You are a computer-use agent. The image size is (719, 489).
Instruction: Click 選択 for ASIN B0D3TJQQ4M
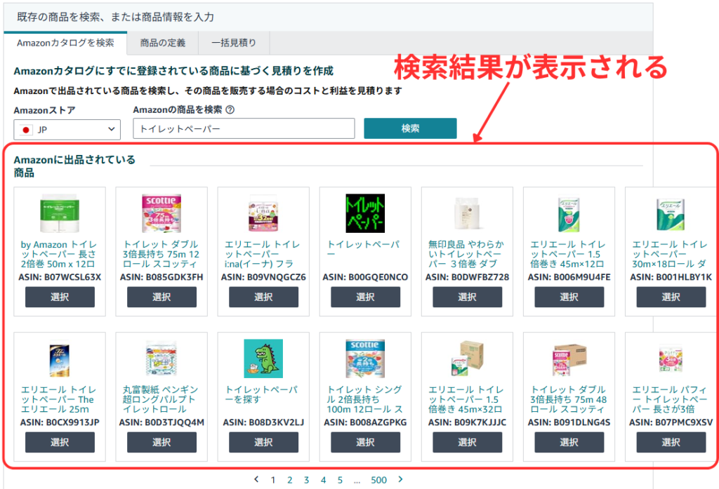[x=161, y=442]
